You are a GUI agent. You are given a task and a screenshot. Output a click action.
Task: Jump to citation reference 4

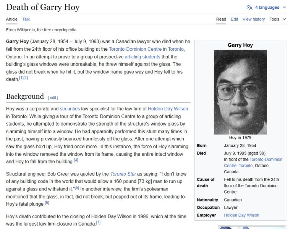(76, 160)
